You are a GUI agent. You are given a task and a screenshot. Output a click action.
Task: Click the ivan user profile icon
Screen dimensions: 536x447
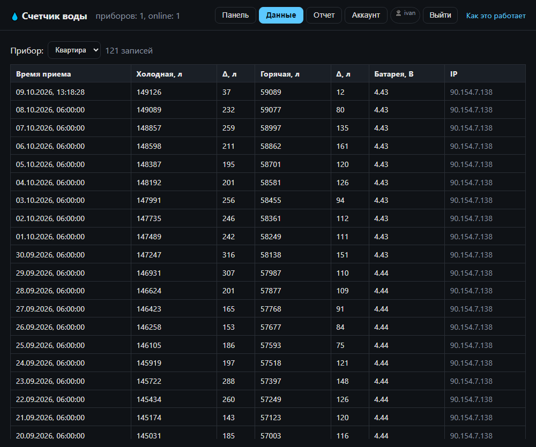[398, 13]
